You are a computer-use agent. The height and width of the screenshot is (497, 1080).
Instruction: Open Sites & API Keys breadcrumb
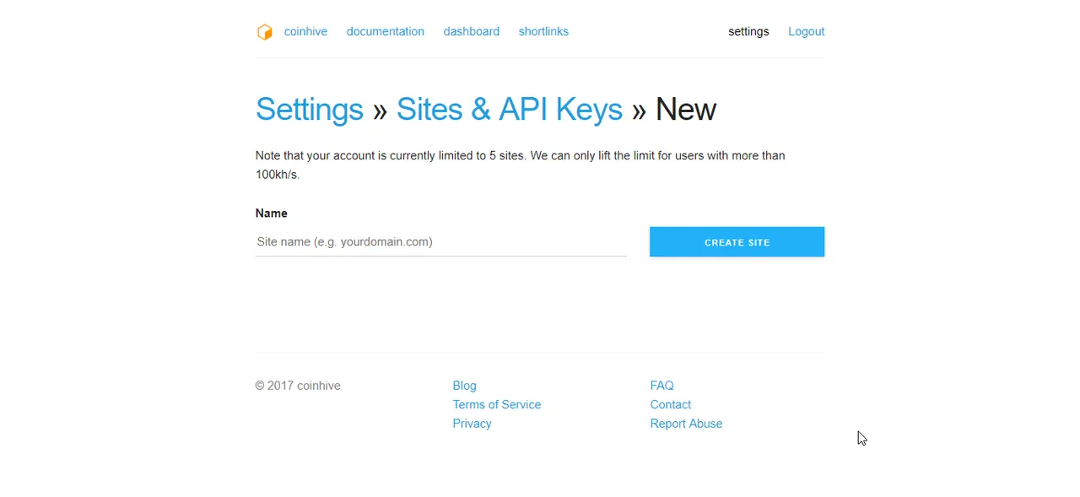coord(510,110)
